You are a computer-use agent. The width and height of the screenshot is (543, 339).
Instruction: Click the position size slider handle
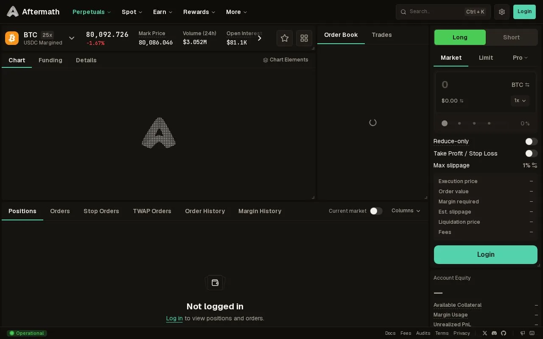(x=445, y=123)
